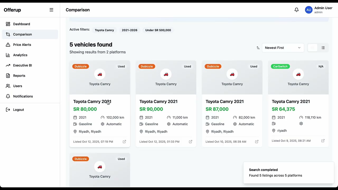
Task: Click the Logout arrow icon
Action: [x=8, y=110]
